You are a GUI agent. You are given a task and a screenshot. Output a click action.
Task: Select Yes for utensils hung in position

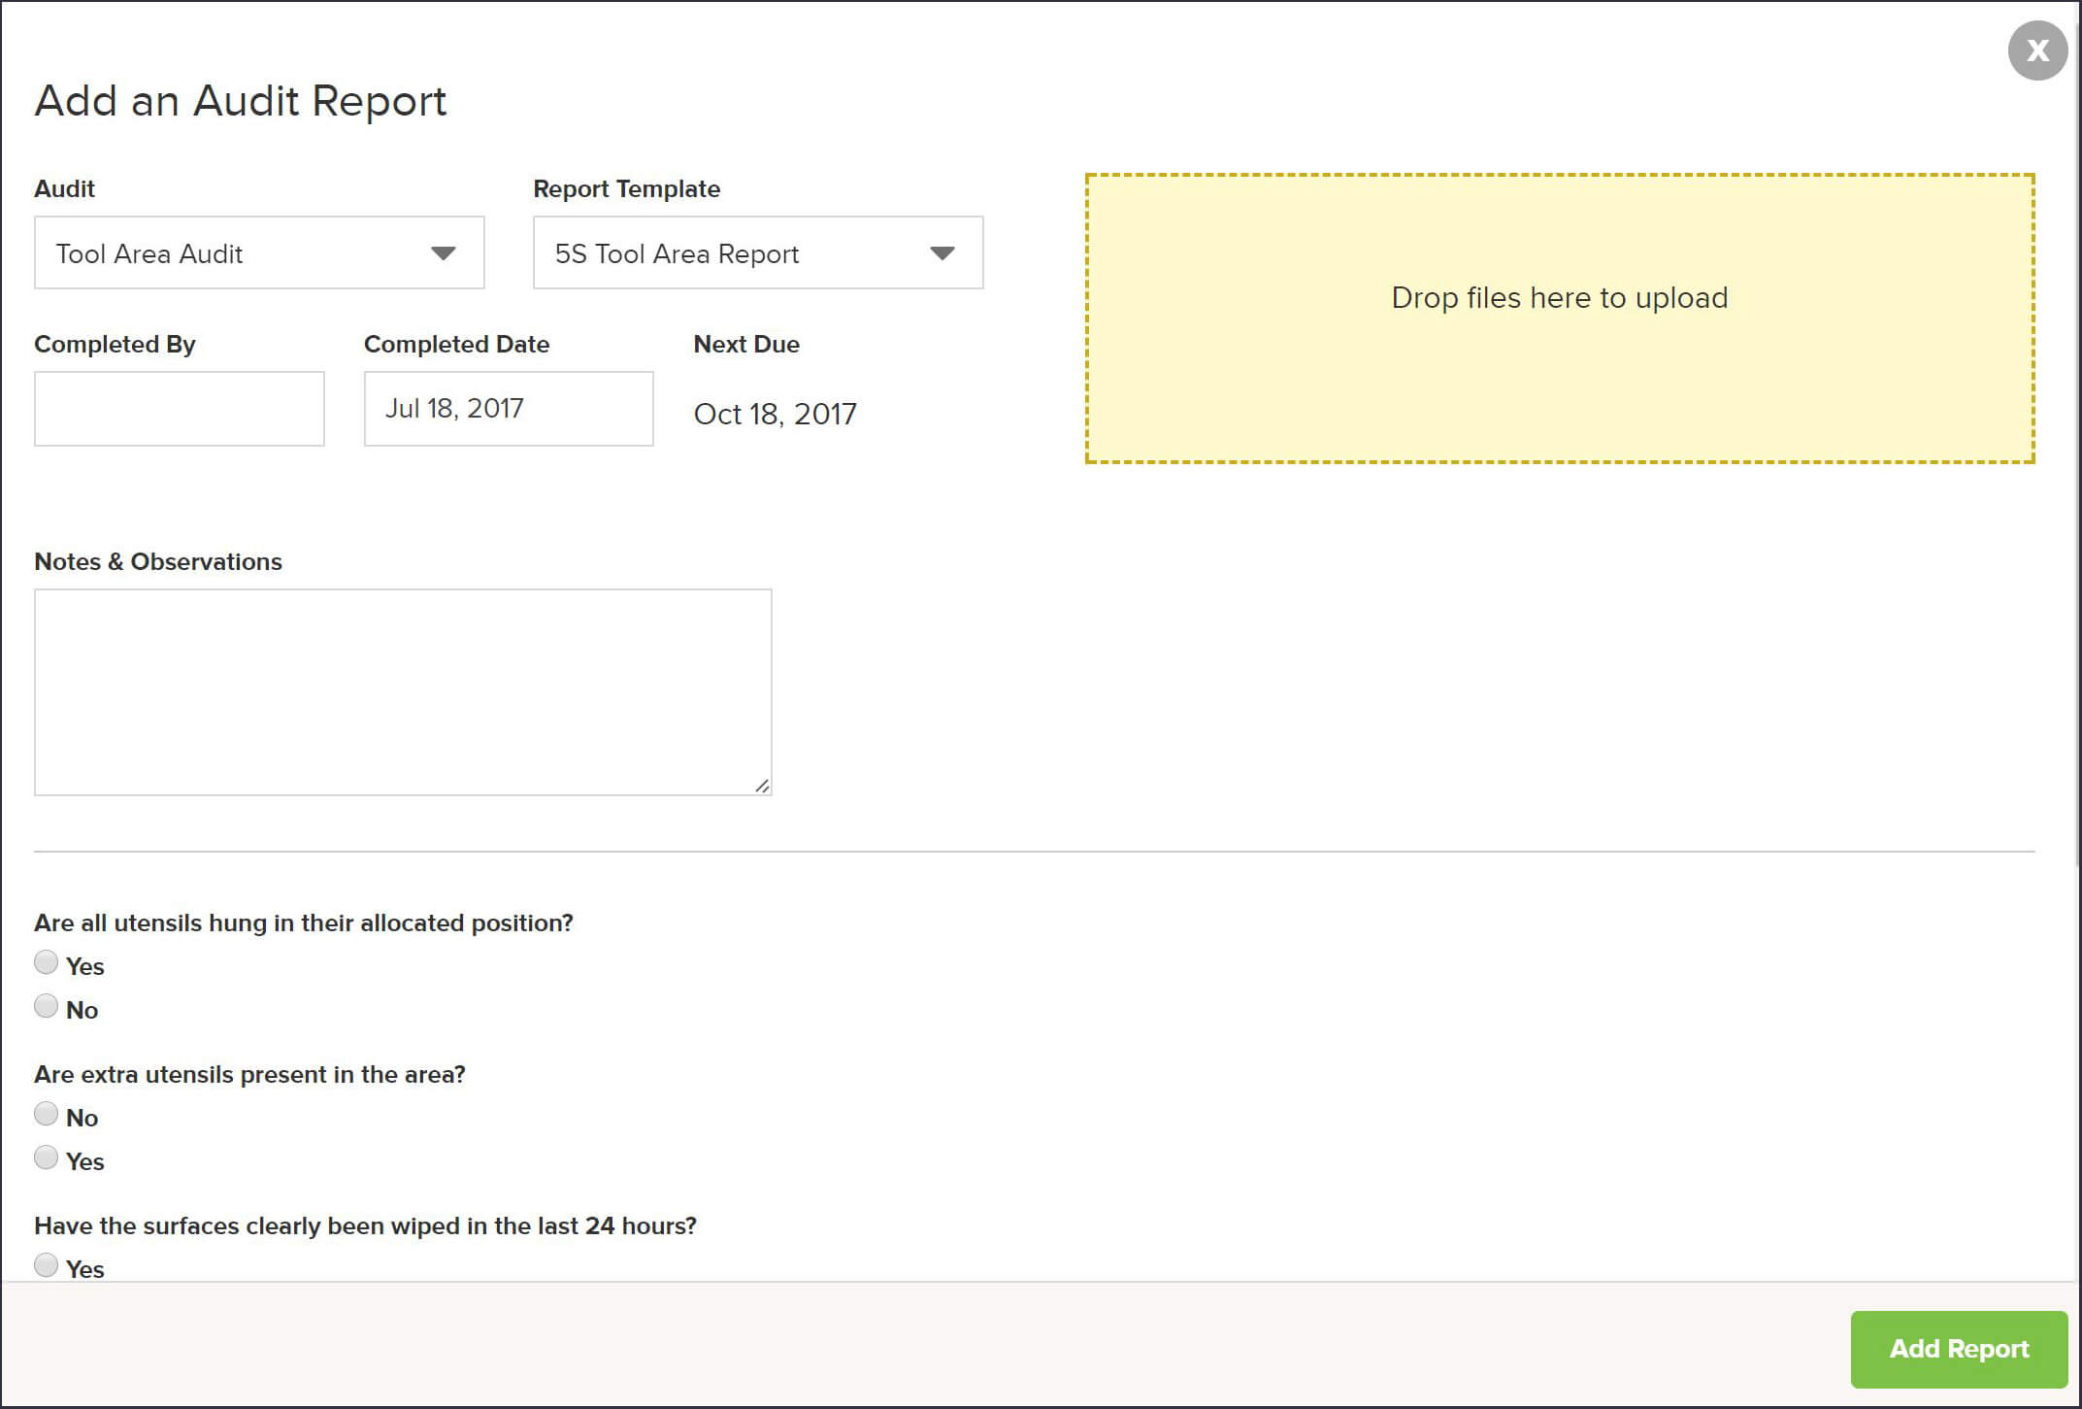(x=46, y=962)
